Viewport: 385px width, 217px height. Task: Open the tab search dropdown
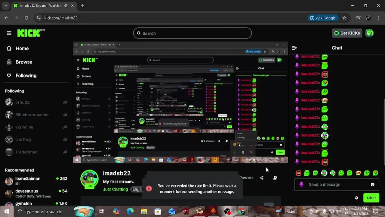(5, 5)
